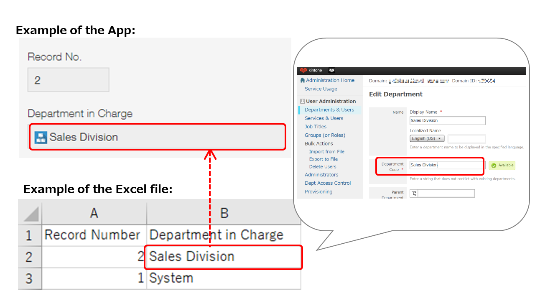Click the parent department tree picker icon
This screenshot has width=535, height=301.
(414, 194)
